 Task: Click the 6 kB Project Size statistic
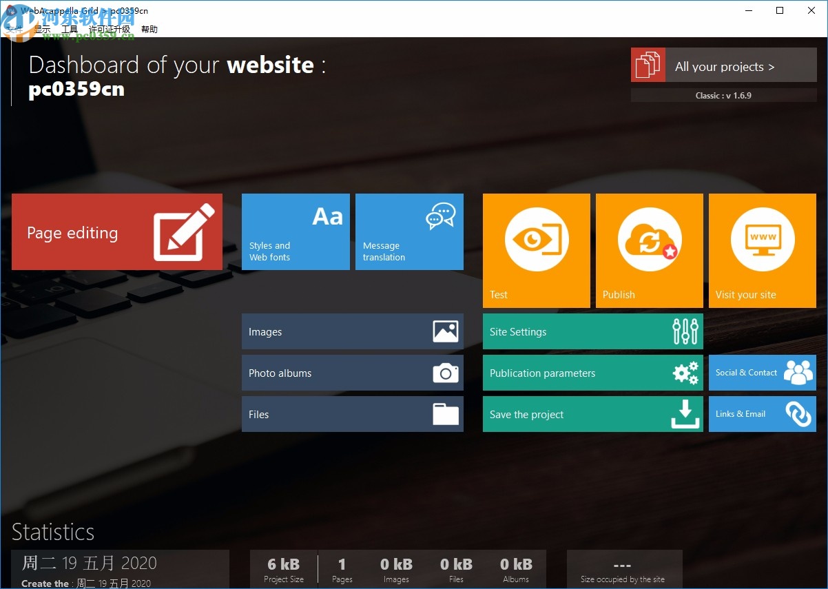coord(284,570)
